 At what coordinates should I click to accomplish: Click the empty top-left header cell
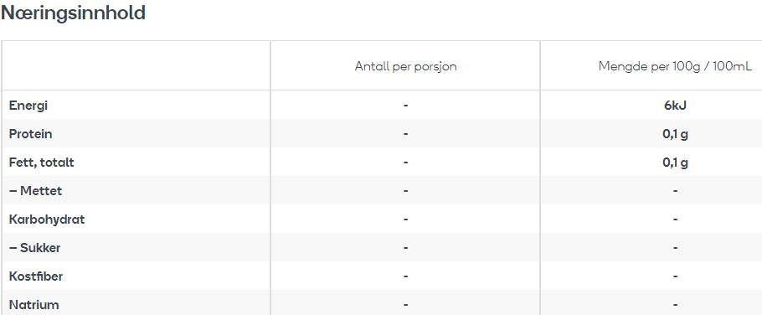coord(136,65)
